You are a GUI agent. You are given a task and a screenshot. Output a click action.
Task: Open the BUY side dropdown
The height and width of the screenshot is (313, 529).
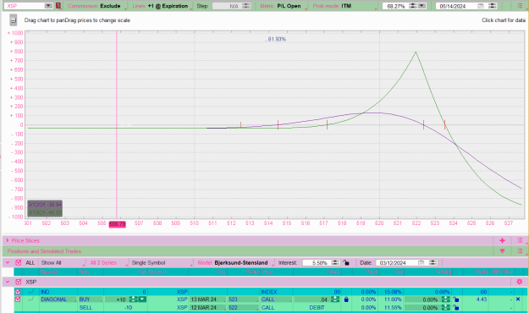(x=90, y=299)
